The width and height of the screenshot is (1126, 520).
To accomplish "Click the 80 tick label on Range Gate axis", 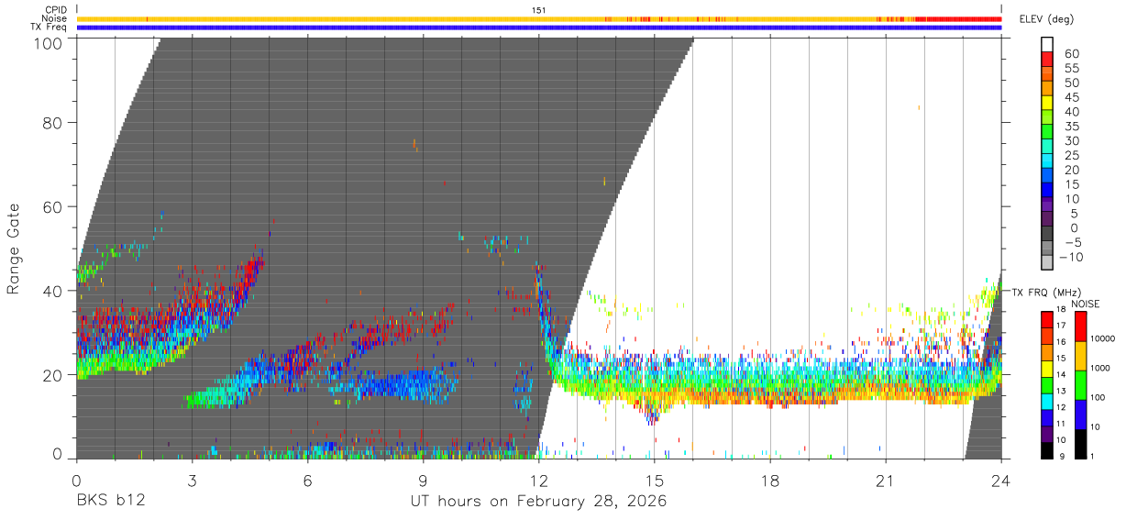I will point(52,123).
